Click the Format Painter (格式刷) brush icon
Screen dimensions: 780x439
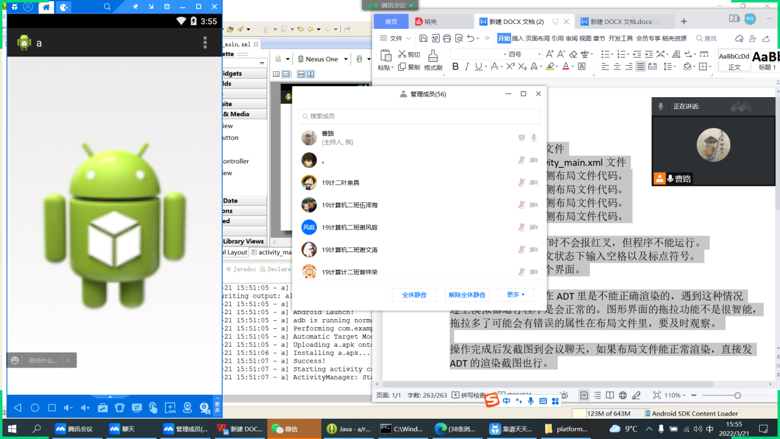click(x=433, y=57)
